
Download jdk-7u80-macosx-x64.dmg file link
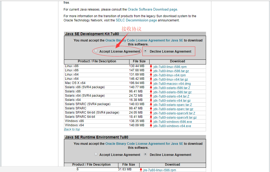172,83
